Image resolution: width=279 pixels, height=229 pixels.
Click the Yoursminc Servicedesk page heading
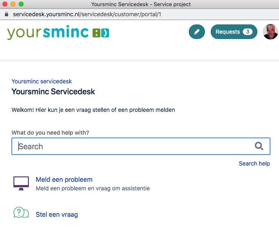point(53,92)
